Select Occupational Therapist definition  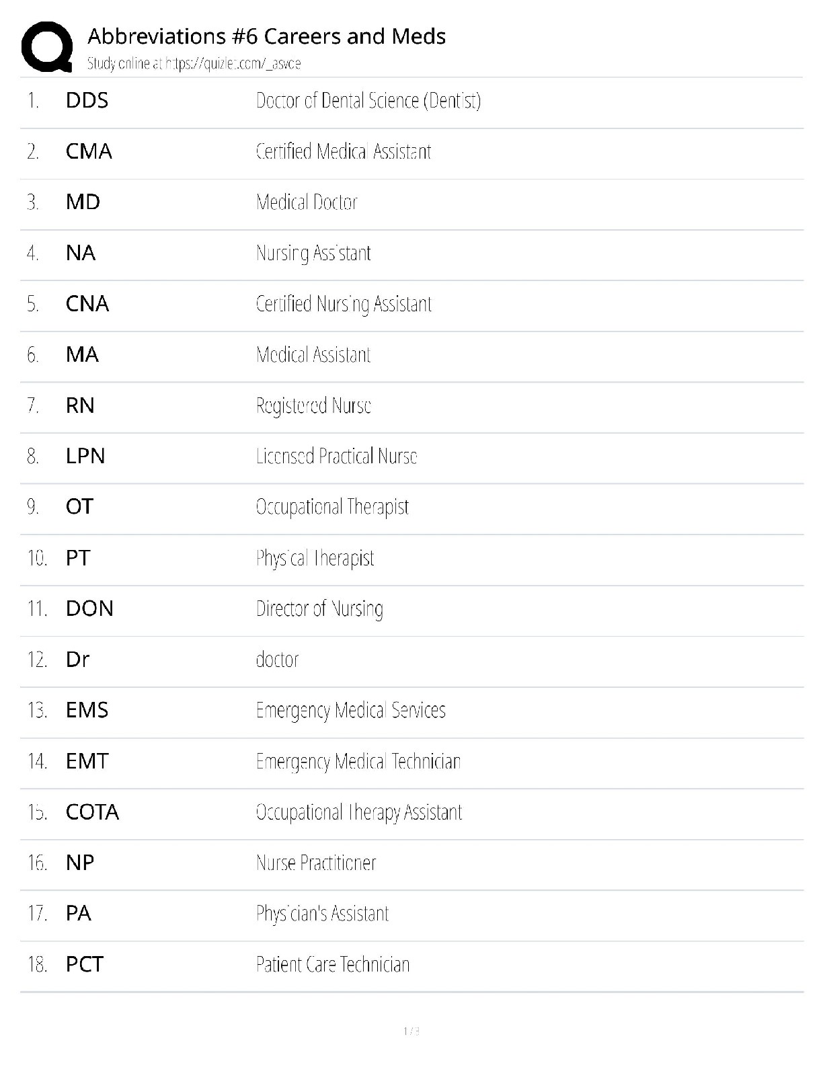332,507
